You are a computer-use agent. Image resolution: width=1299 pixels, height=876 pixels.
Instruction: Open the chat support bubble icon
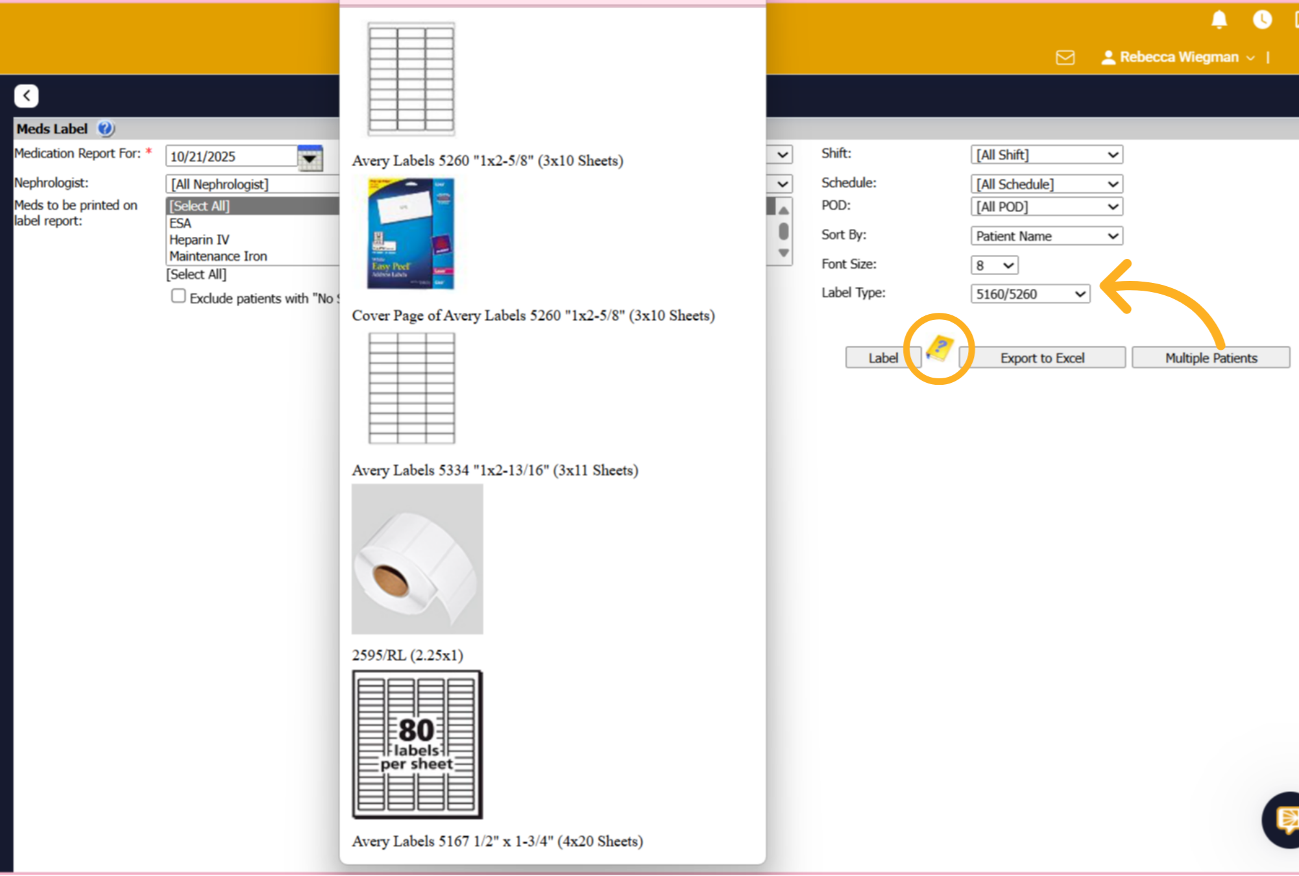[1285, 819]
